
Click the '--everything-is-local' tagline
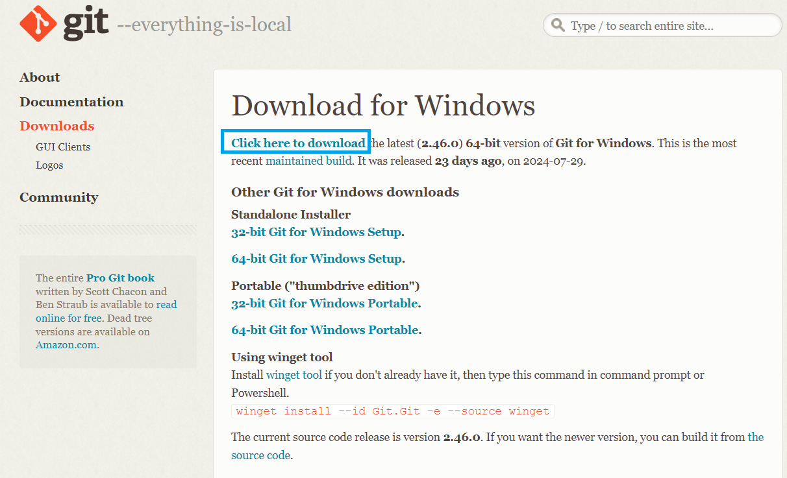(204, 25)
